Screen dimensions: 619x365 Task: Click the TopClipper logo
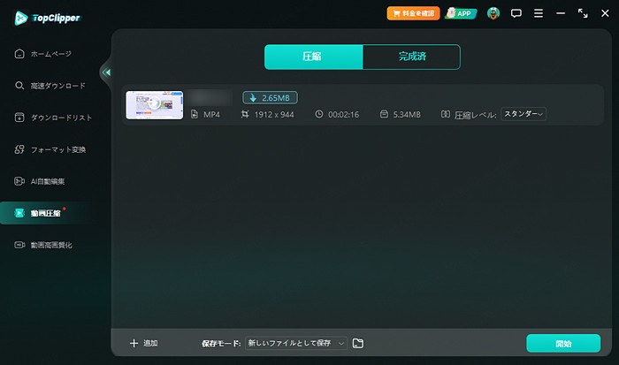tap(47, 18)
